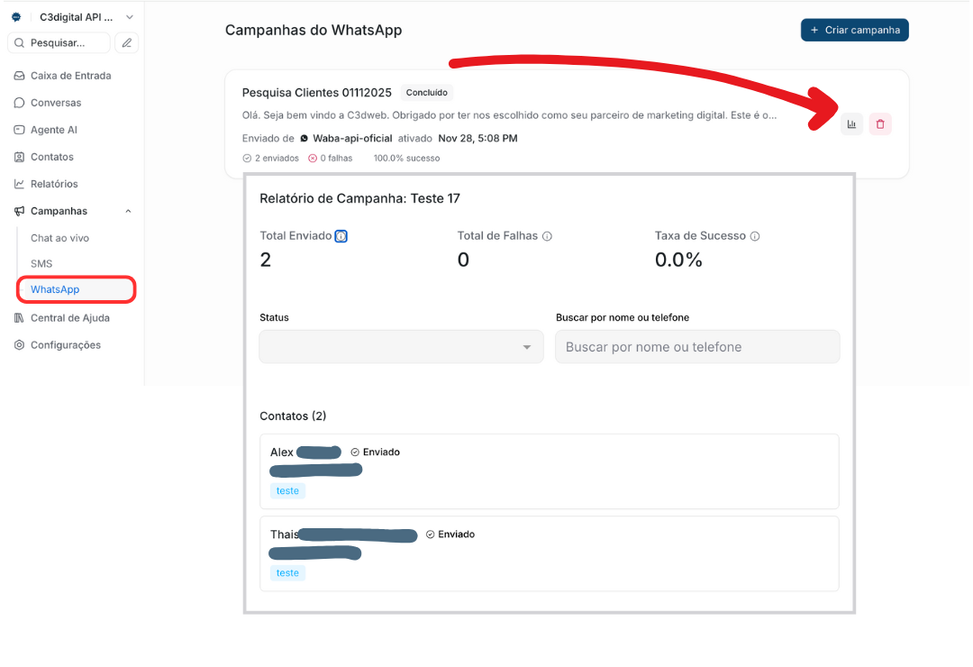Click teste tag on Alex contact
The width and height of the screenshot is (973, 667).
(287, 490)
